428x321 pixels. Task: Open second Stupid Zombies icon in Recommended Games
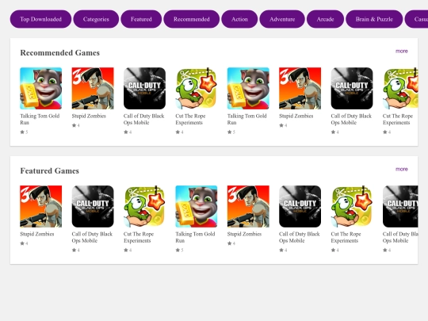pyautogui.click(x=300, y=89)
